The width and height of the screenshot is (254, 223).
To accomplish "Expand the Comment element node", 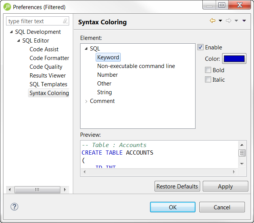I will pyautogui.click(x=86, y=101).
